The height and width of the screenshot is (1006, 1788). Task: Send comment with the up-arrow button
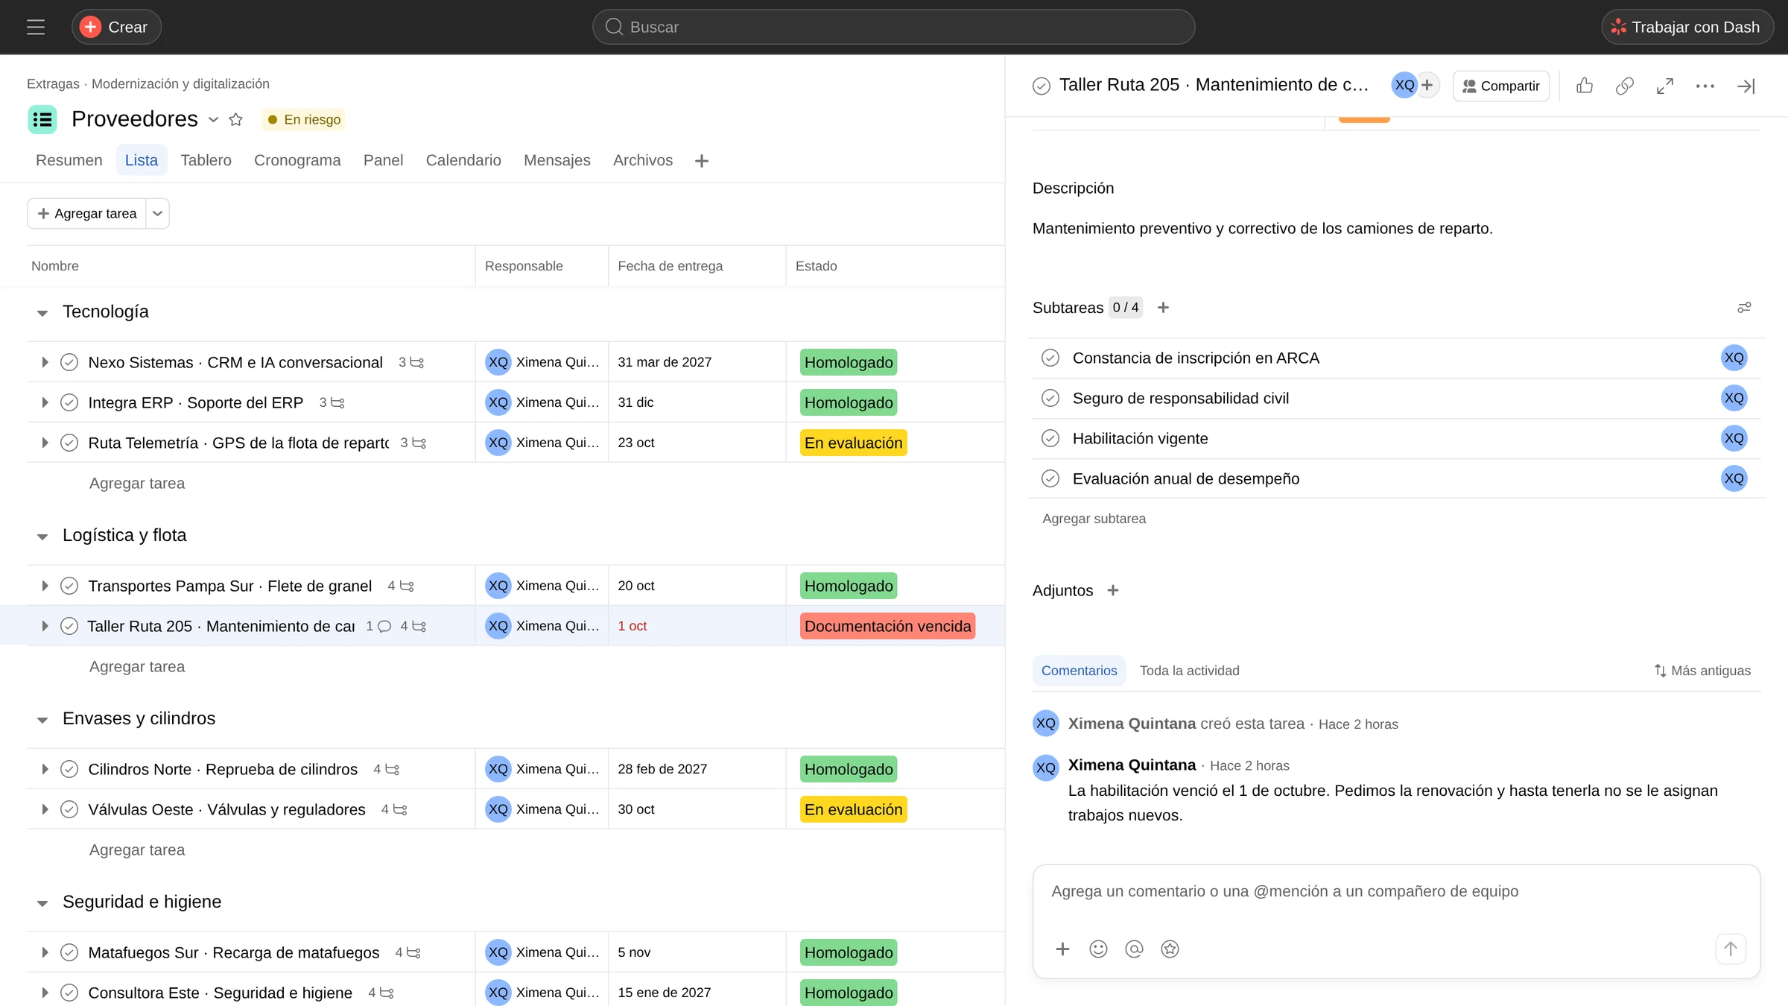tap(1730, 949)
